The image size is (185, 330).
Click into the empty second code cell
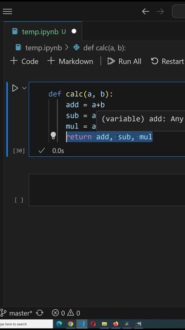pos(107,190)
